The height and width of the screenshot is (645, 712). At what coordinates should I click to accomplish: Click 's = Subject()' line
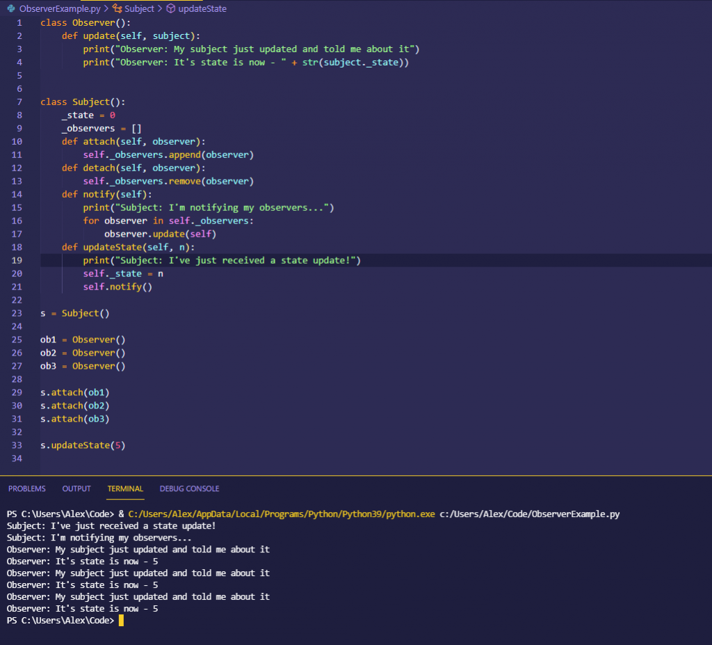click(75, 313)
